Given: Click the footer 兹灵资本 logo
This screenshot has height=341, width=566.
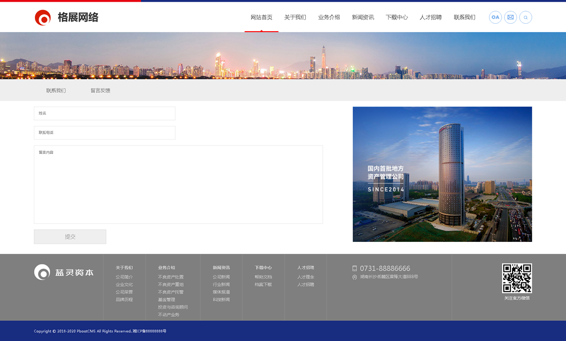Looking at the screenshot, I should click(x=64, y=272).
